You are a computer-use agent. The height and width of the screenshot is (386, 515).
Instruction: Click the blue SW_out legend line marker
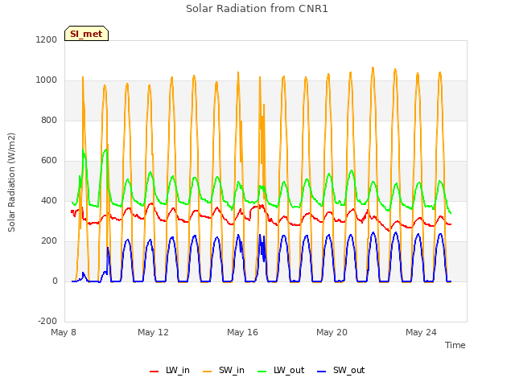[322, 372]
